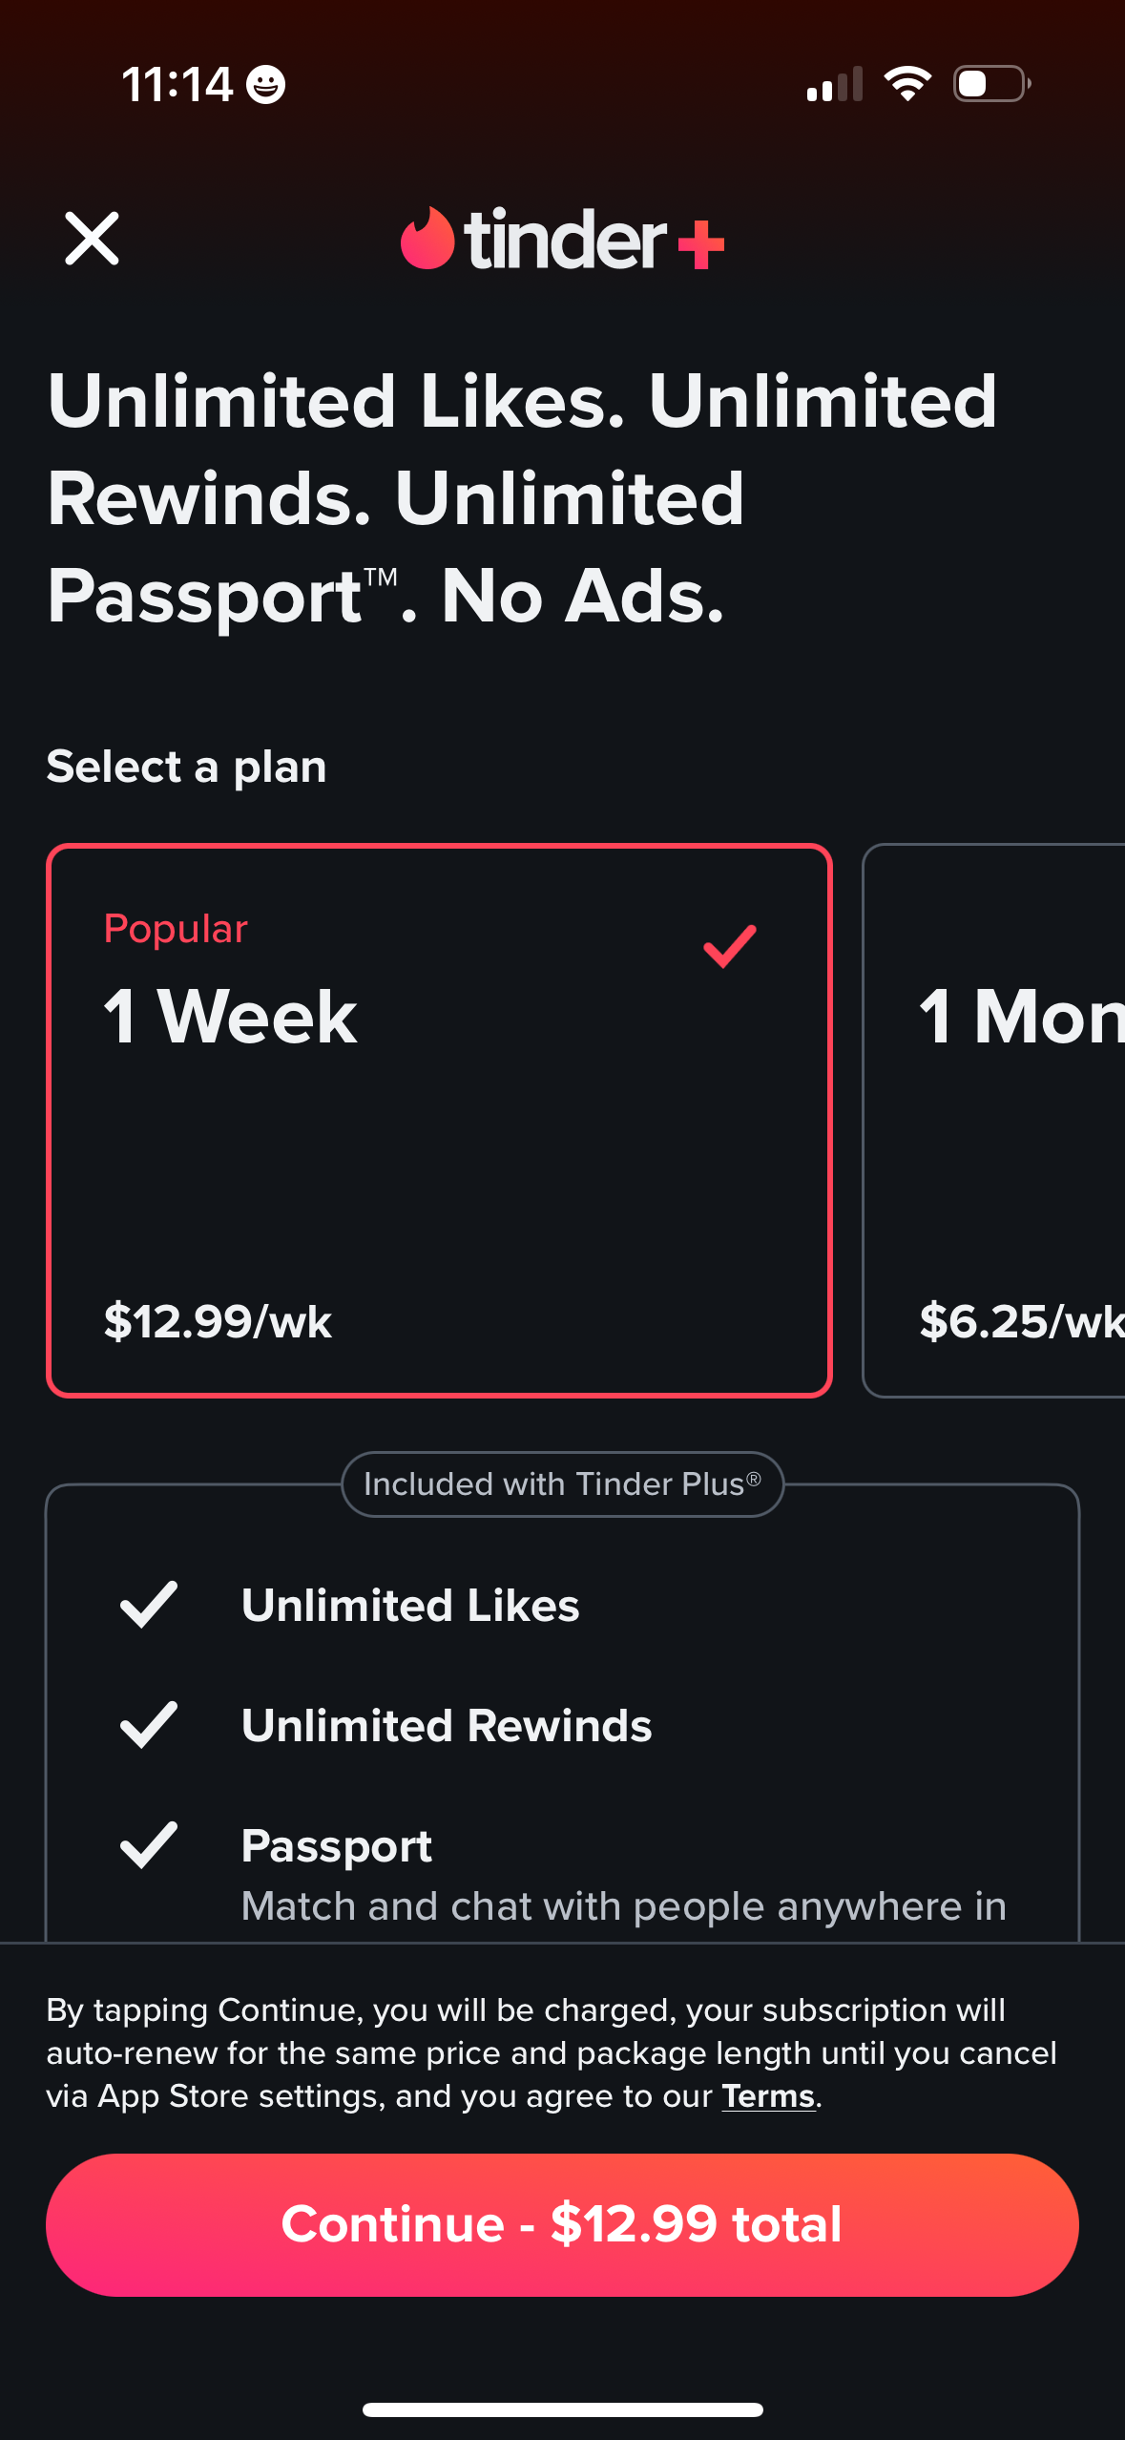The height and width of the screenshot is (2440, 1125).
Task: Select the 1 Week plan card
Action: point(439,1120)
